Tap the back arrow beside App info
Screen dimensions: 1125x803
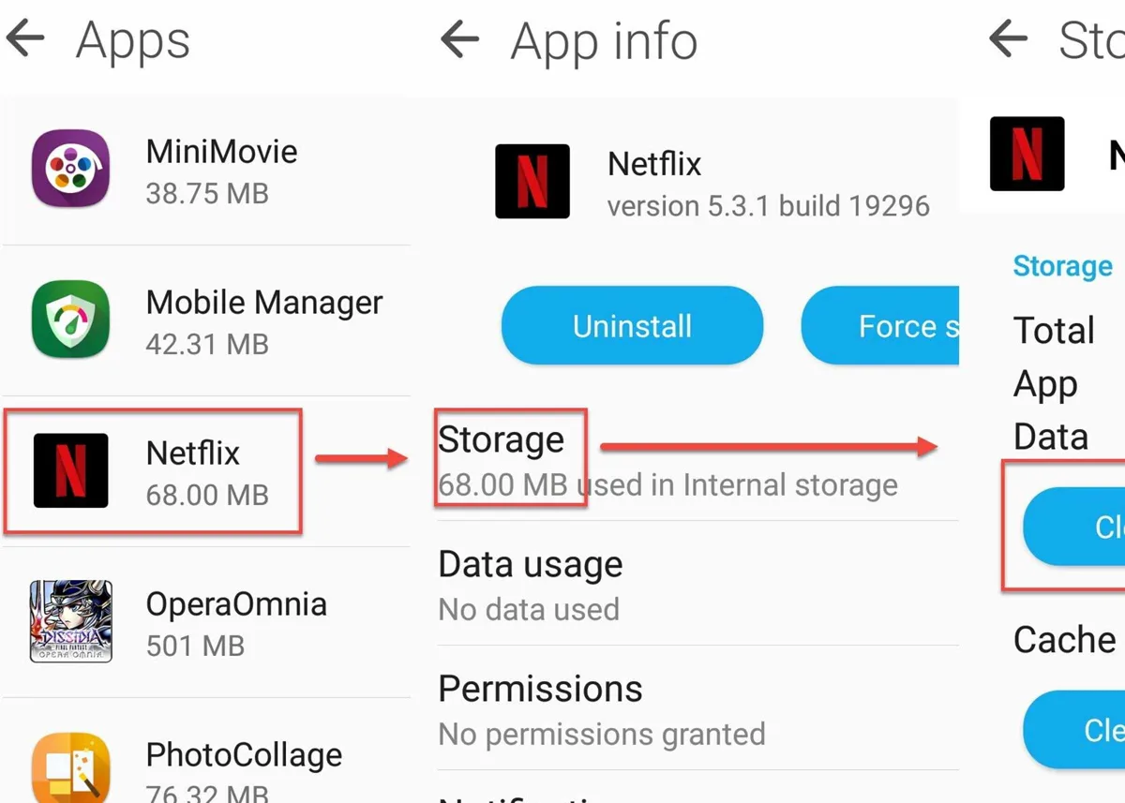(459, 40)
